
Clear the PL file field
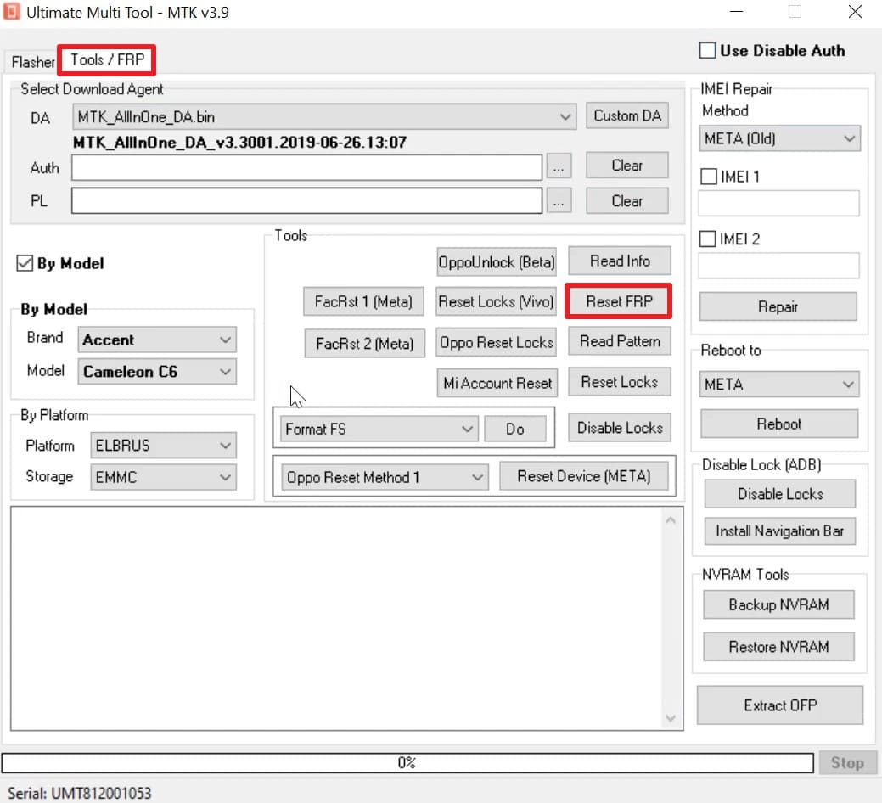coord(627,200)
